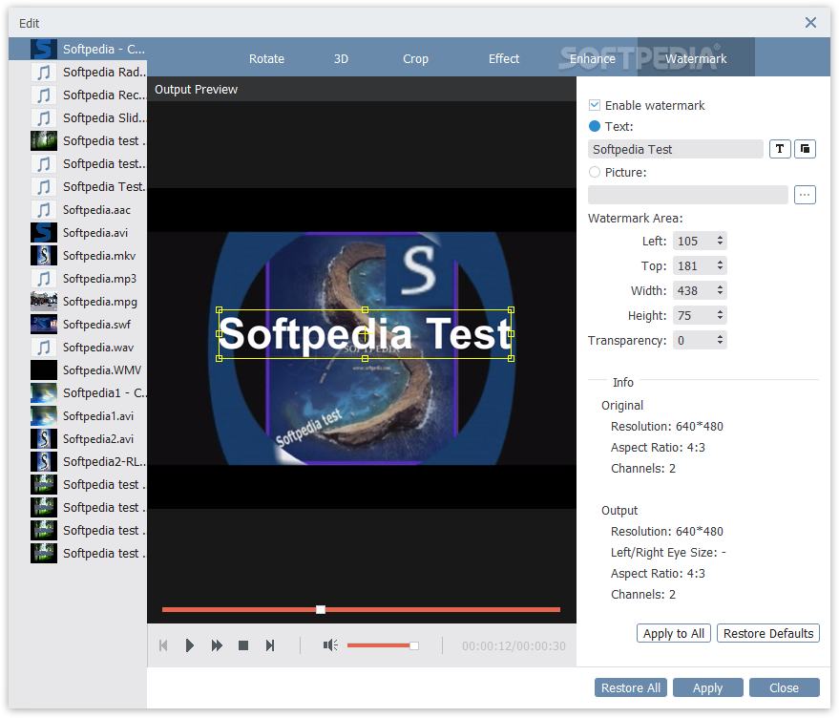
Task: Click the Height value field 75
Action: 694,315
